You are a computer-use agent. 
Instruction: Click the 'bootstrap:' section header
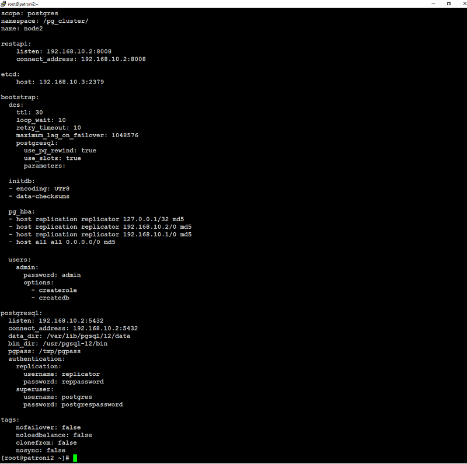point(20,97)
